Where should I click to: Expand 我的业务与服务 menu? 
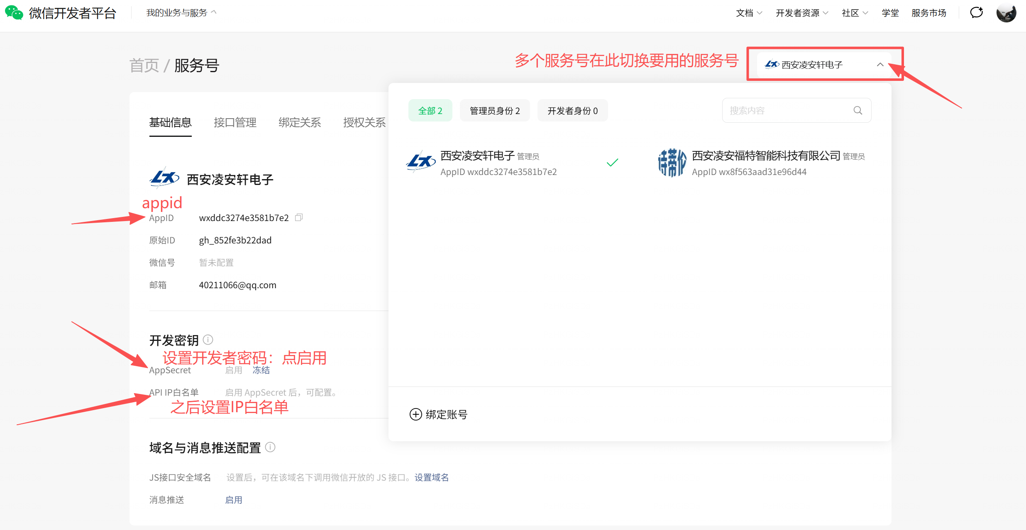click(x=181, y=13)
